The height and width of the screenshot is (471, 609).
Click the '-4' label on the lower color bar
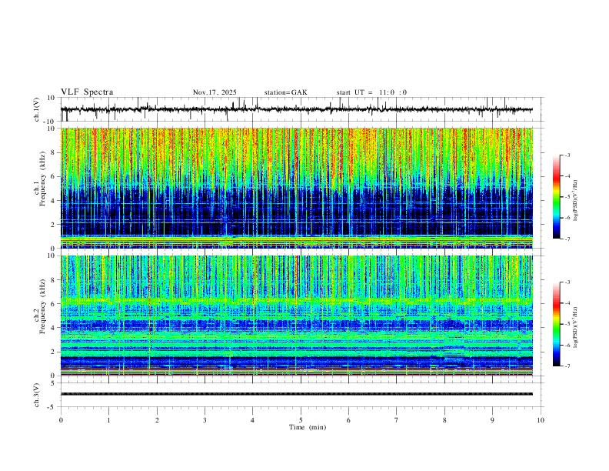click(x=567, y=303)
